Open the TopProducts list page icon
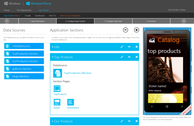Screen dimensions: 194x126 pyautogui.click(x=57, y=89)
